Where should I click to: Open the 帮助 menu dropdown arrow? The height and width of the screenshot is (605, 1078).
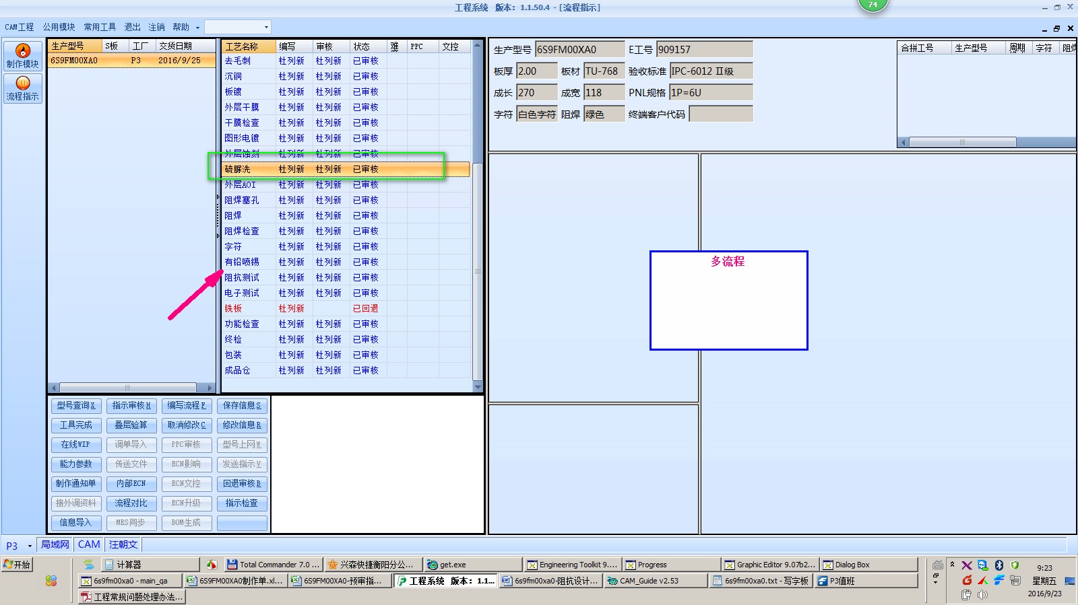pos(197,28)
